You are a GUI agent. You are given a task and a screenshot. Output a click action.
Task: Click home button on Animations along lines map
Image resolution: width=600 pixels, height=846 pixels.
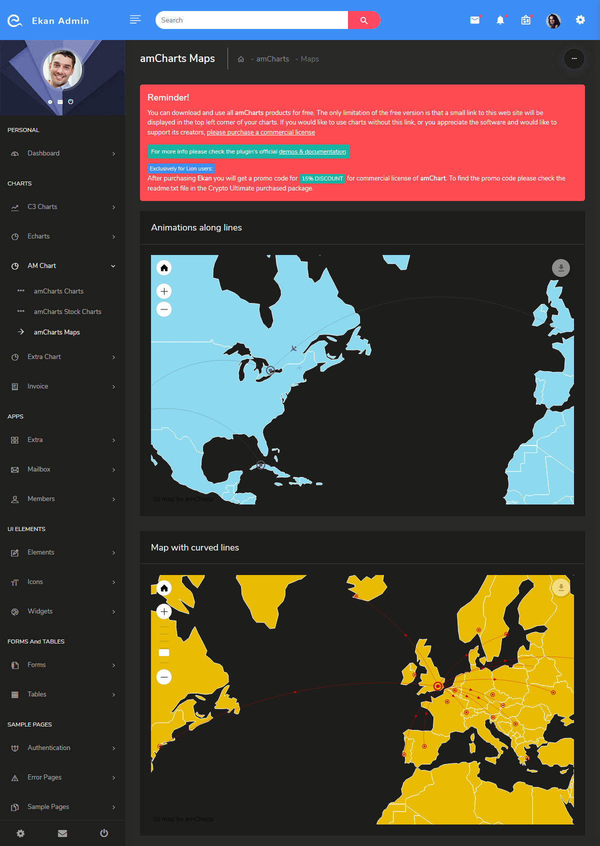[x=164, y=268]
